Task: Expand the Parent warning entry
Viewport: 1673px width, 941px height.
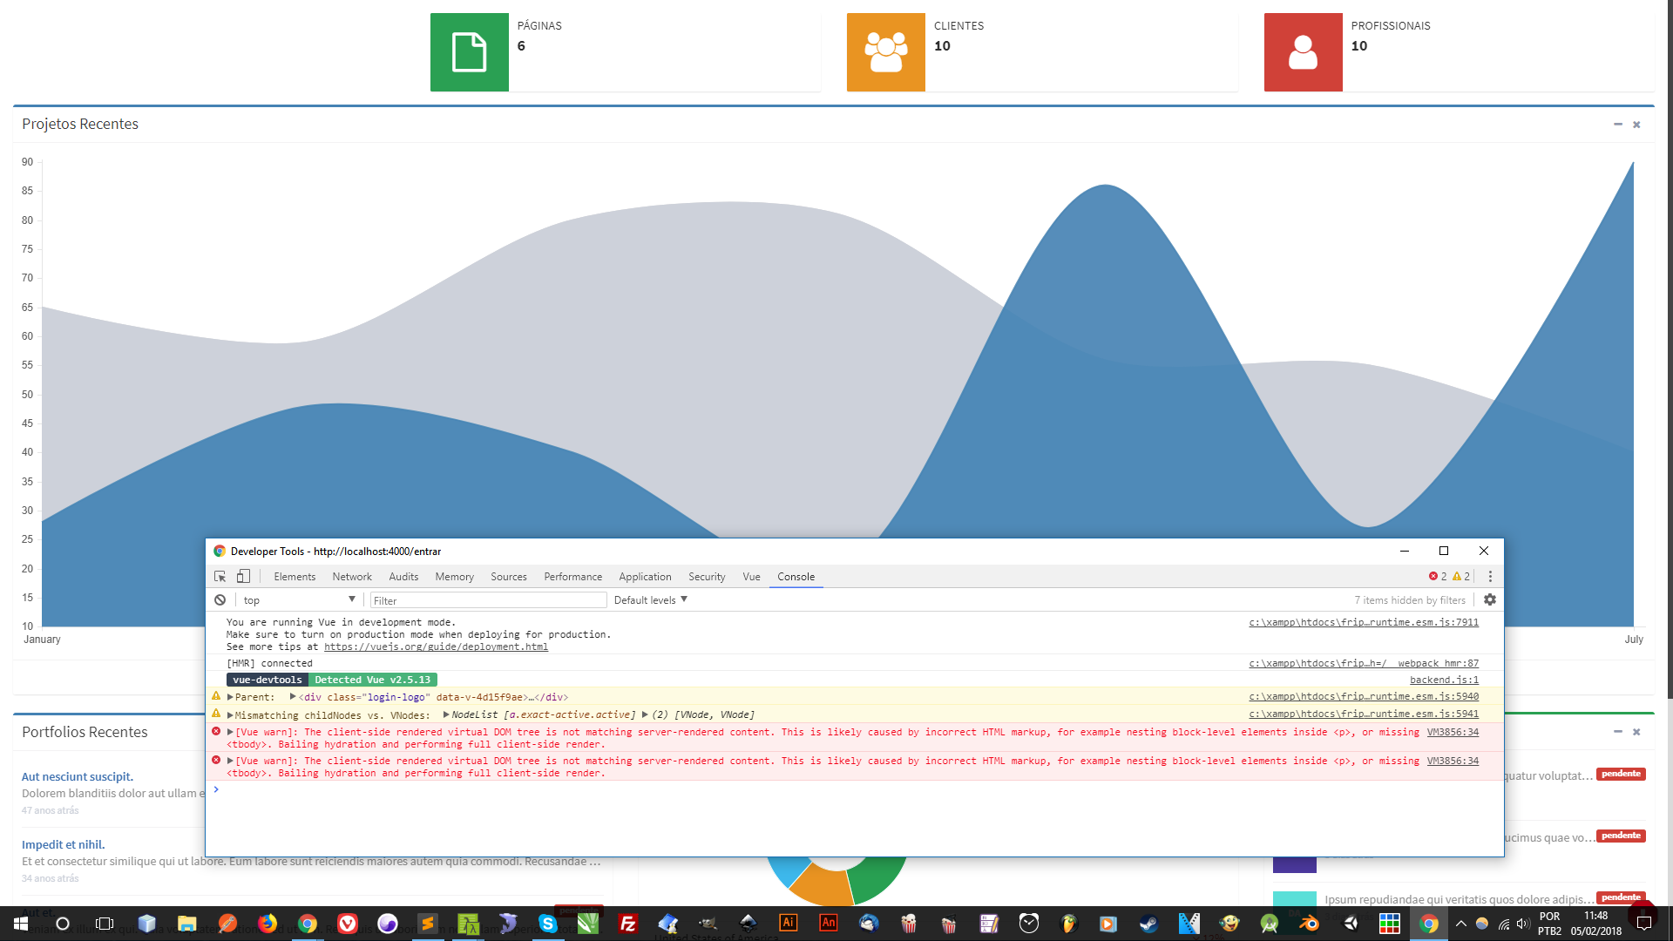Action: (x=231, y=697)
